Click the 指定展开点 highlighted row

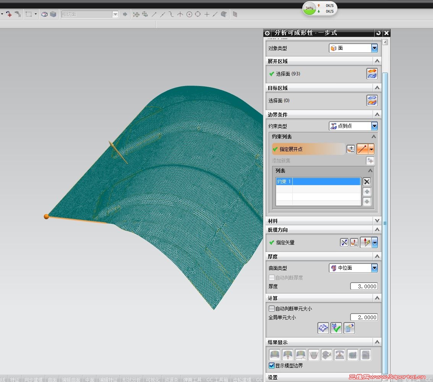click(308, 149)
